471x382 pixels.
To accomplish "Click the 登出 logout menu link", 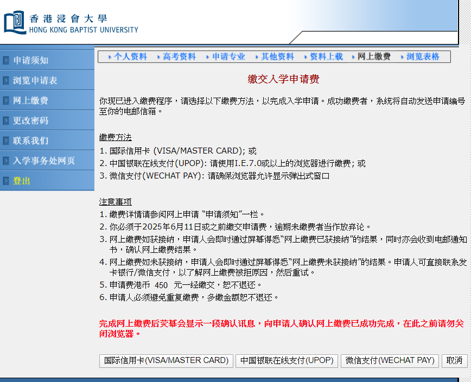I will [x=22, y=181].
